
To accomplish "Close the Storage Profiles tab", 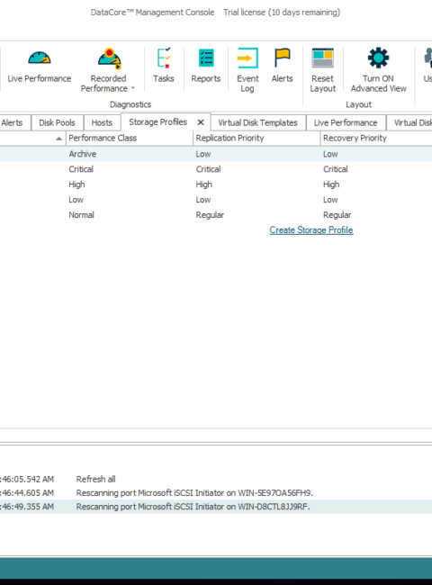I will tap(201, 122).
